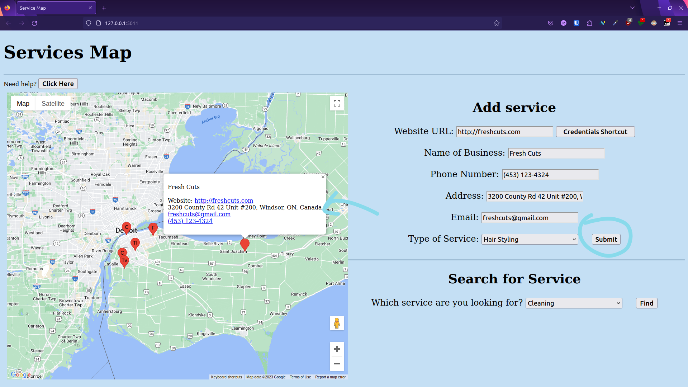Select the eyedropper extension icon
Viewport: 688px width, 387px height.
click(615, 23)
